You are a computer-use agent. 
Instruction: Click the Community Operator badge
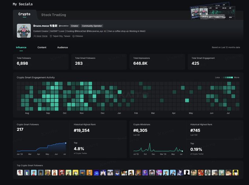coord(92,26)
